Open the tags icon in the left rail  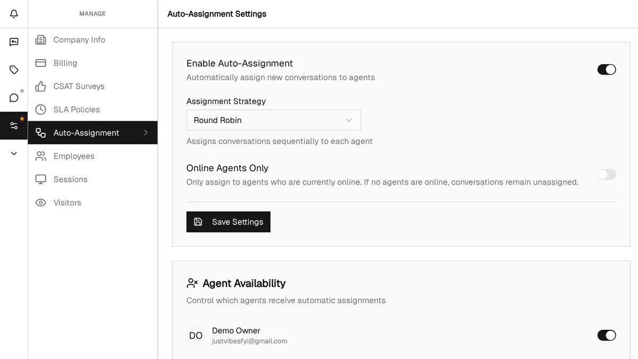pyautogui.click(x=13, y=69)
